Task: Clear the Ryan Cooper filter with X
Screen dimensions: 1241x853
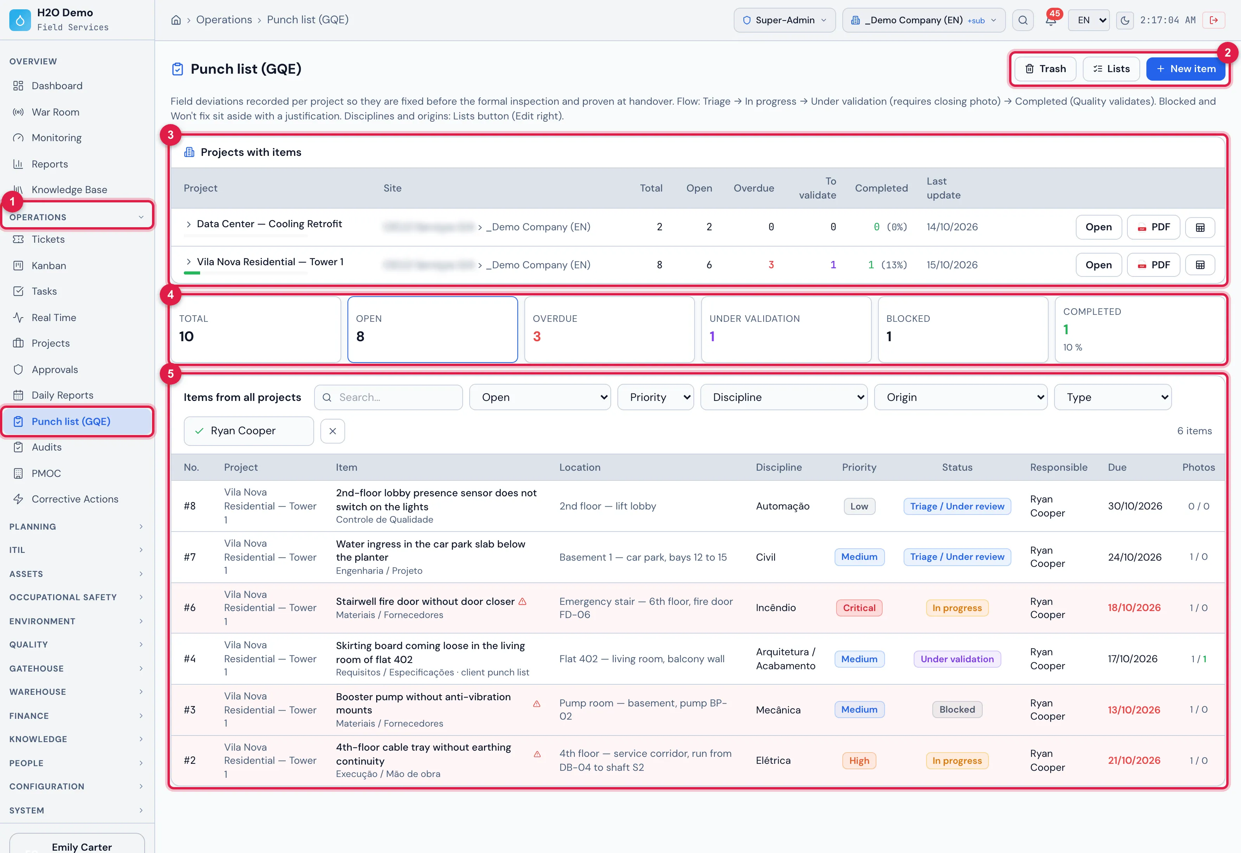Action: (x=332, y=431)
